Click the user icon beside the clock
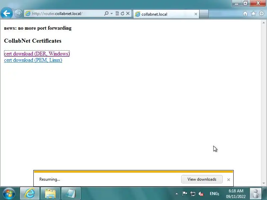267x200 pixels. (256, 194)
